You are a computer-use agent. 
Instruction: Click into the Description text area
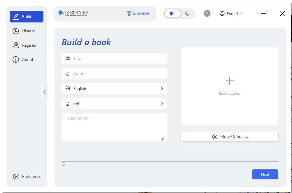point(114,127)
